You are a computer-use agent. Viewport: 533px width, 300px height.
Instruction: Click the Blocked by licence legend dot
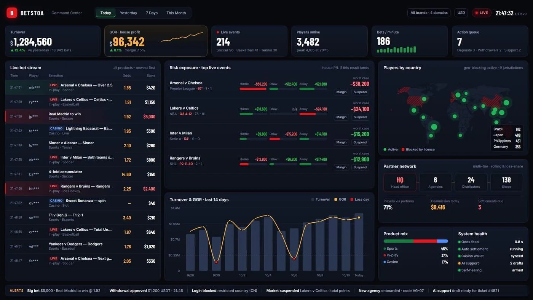click(x=403, y=150)
